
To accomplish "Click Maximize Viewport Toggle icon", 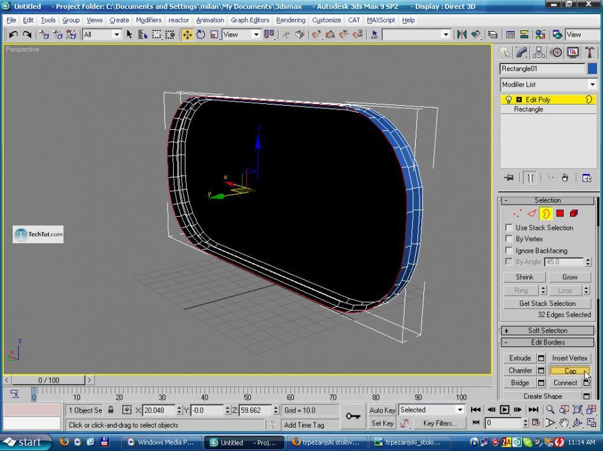I will [x=591, y=423].
